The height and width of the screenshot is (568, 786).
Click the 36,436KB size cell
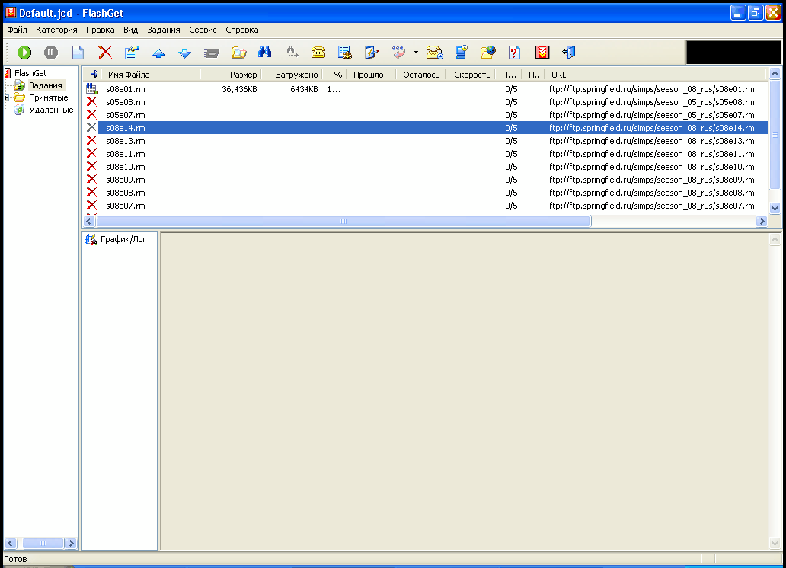[x=239, y=89]
